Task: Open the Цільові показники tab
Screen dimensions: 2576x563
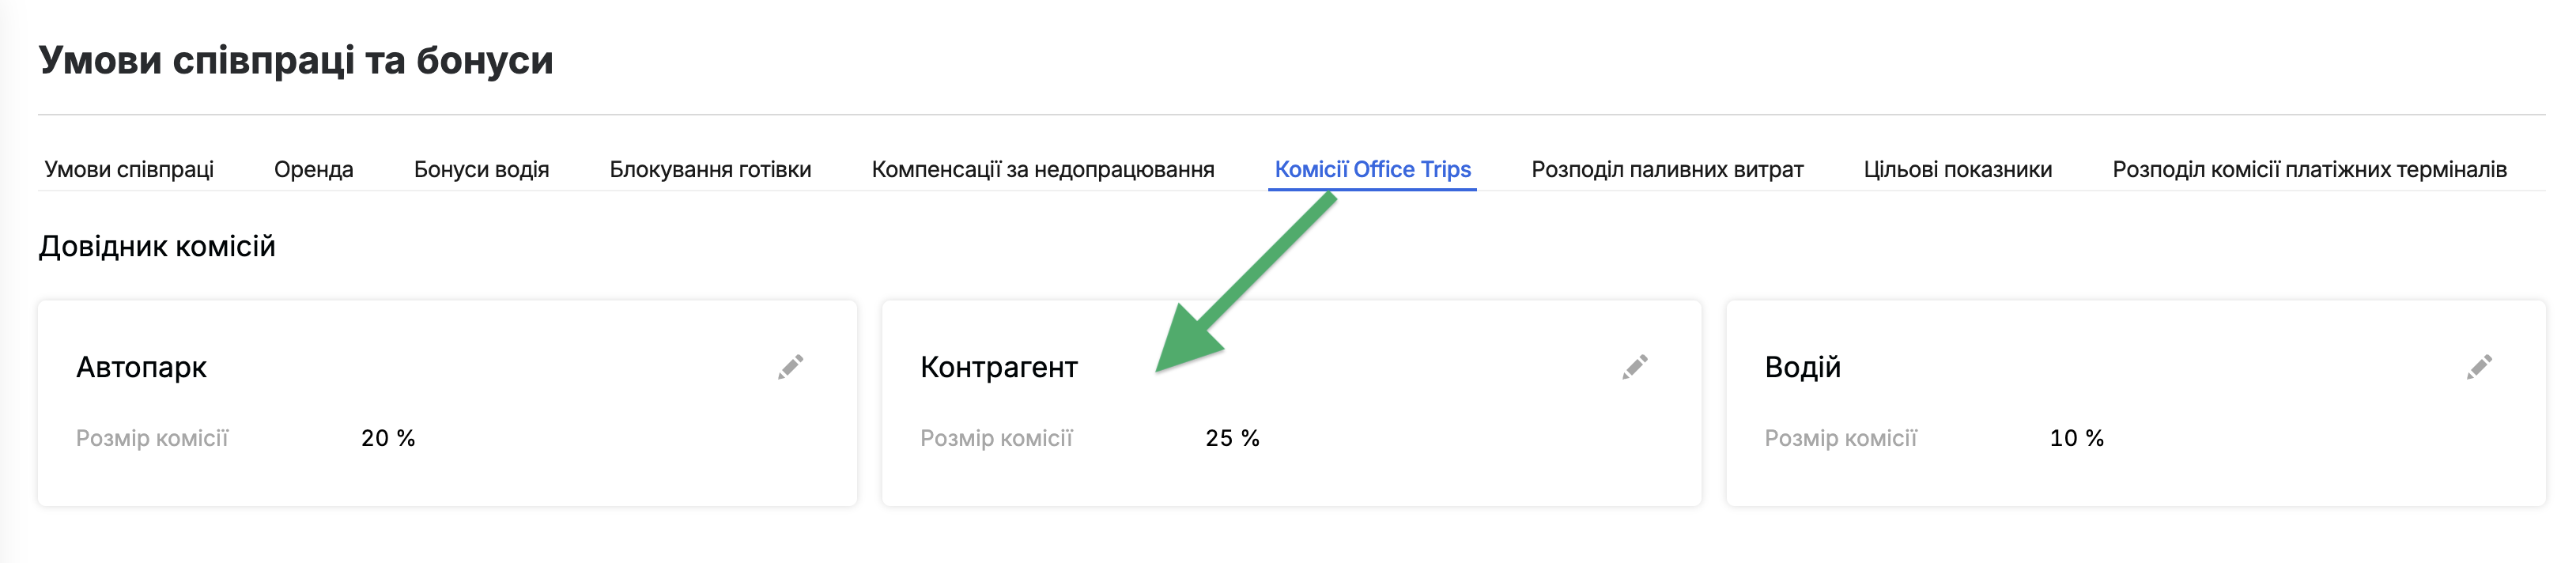Action: [x=1958, y=169]
